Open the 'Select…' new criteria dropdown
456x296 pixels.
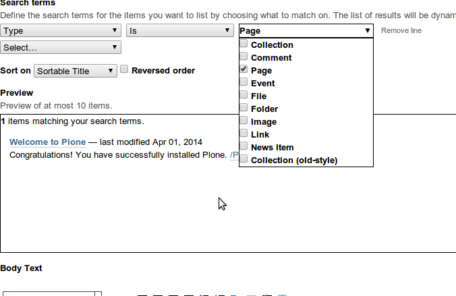(61, 47)
